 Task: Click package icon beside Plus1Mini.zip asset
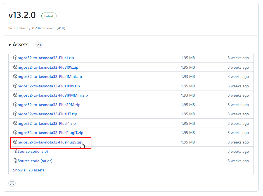[15, 77]
